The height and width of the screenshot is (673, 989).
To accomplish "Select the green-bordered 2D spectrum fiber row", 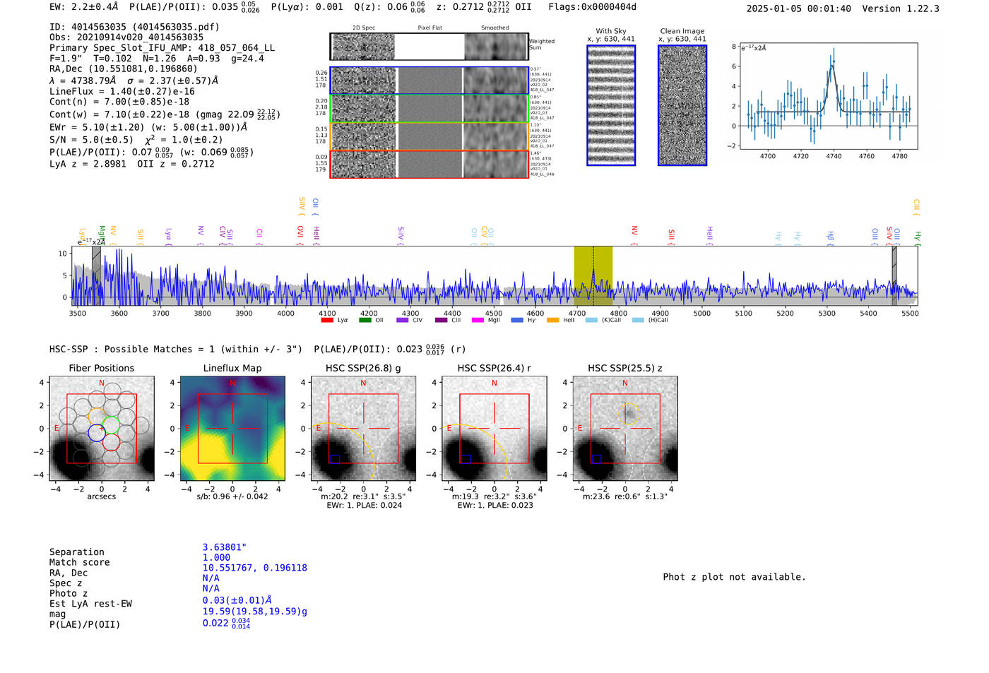I will tap(430, 109).
